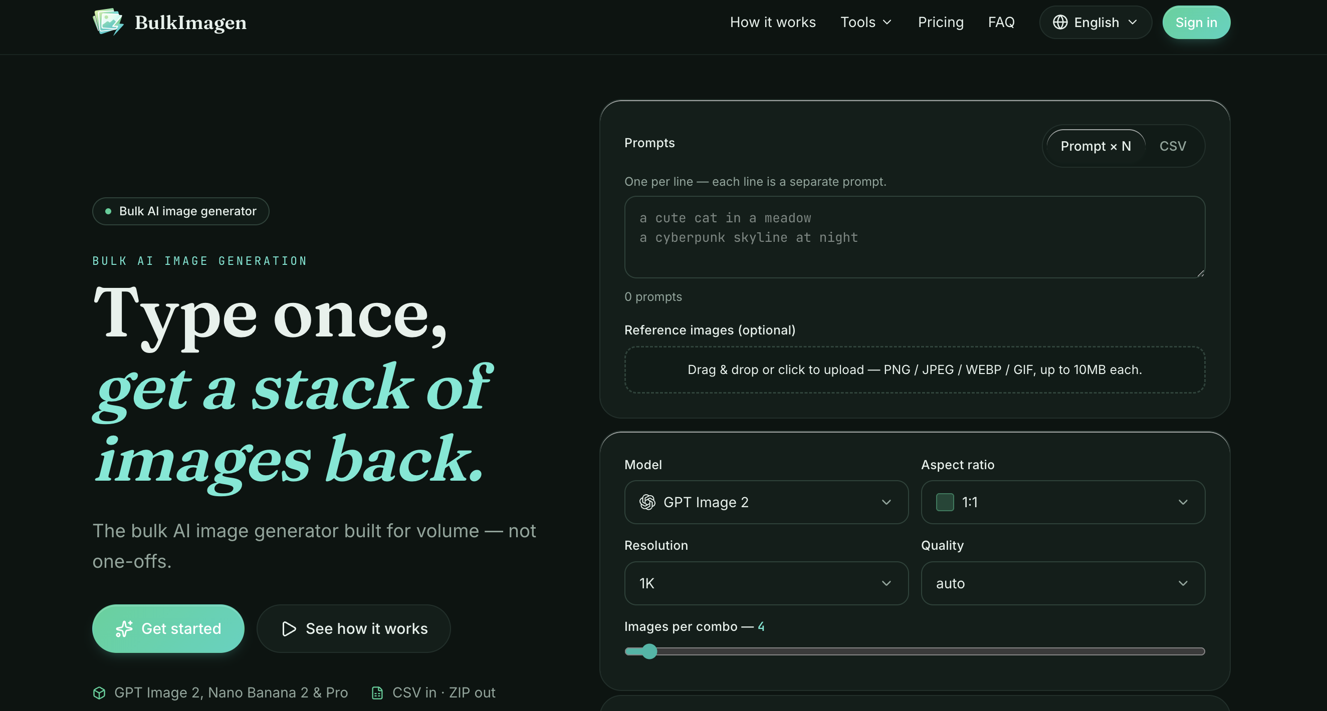The width and height of the screenshot is (1327, 711).
Task: Select the Prompt × N mode
Action: coord(1095,146)
